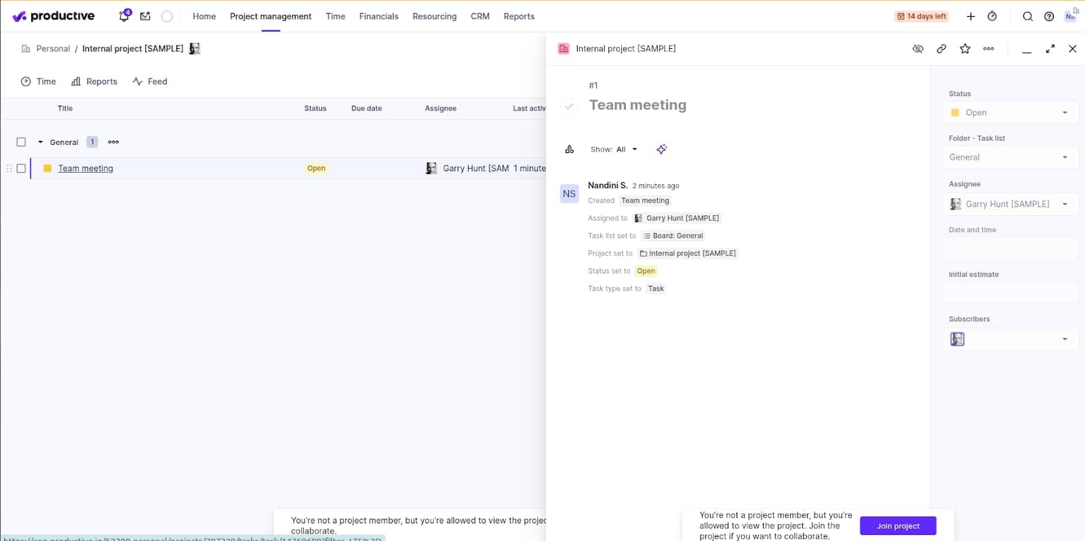
Task: Open Show: All activity filter dropdown
Action: pos(614,150)
